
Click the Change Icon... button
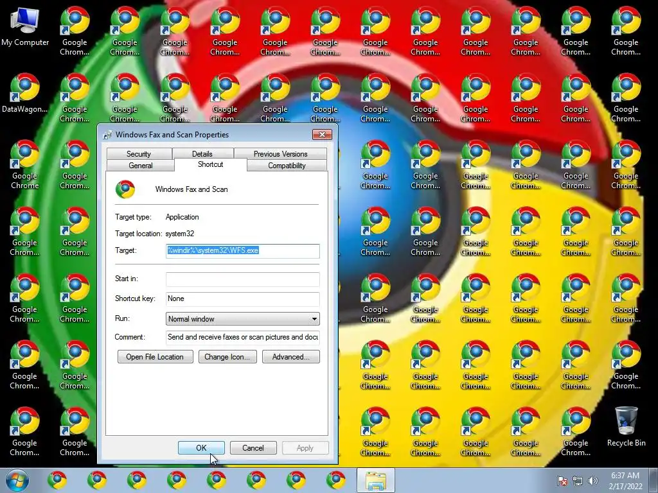tap(227, 357)
